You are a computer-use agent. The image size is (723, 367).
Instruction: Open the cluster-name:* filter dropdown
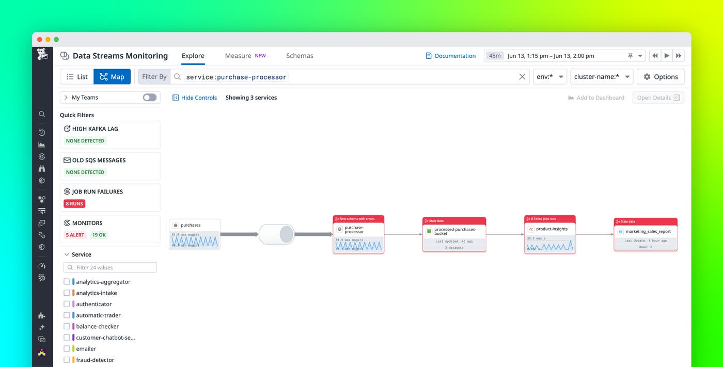[602, 76]
